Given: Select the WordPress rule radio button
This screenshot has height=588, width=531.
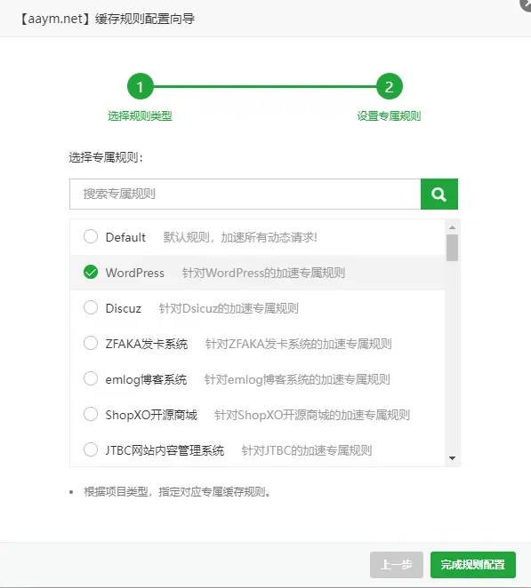Looking at the screenshot, I should 91,273.
